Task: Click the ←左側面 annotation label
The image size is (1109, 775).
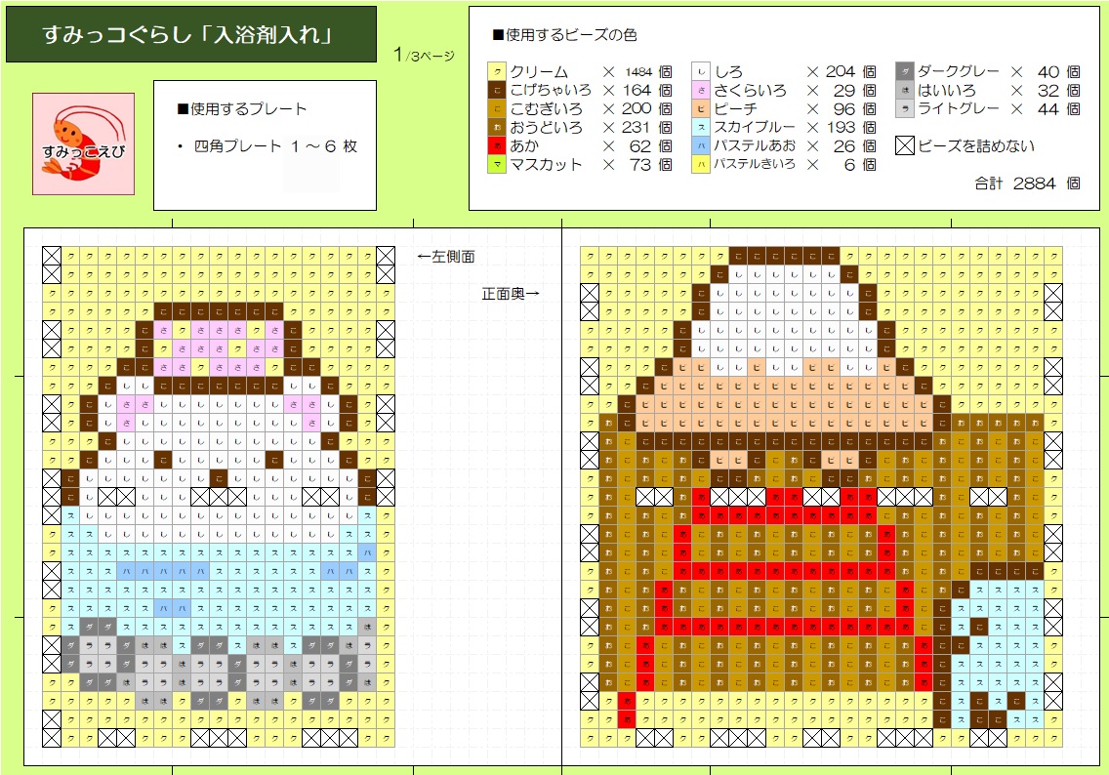Action: tap(445, 257)
